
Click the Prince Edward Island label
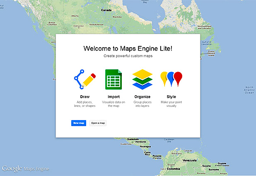tap(211, 53)
